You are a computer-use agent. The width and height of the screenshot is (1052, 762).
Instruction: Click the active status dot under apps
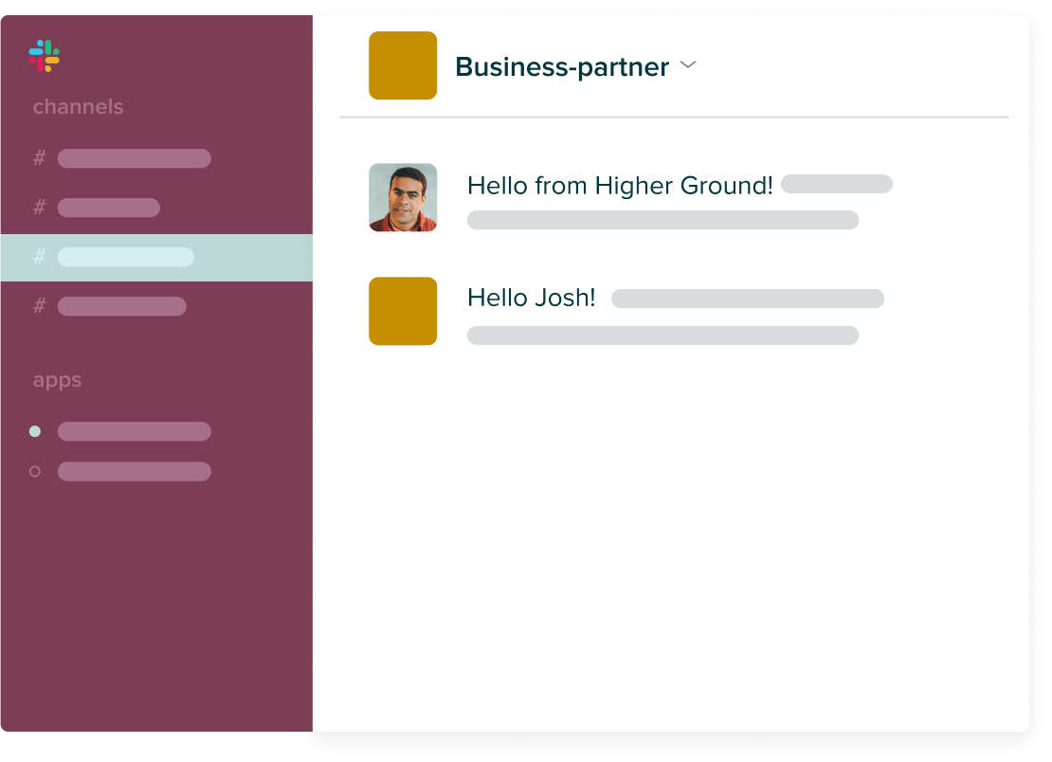pos(35,431)
